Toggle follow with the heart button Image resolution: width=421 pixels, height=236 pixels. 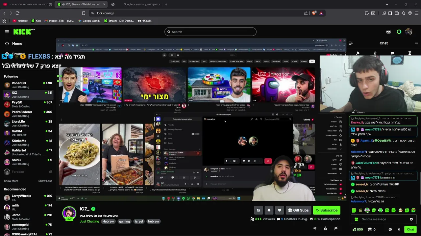point(280,210)
